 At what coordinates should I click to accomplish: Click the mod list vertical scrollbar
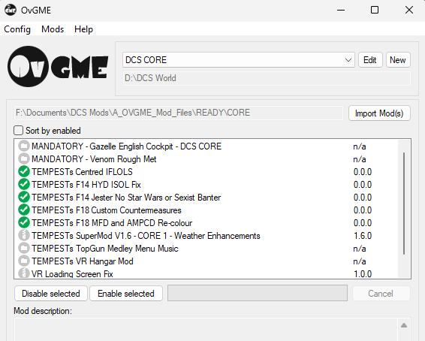[404, 204]
